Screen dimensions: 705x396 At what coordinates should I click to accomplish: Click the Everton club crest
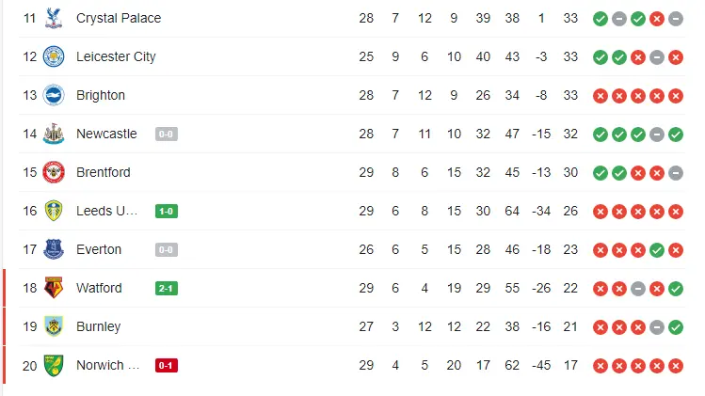point(54,249)
